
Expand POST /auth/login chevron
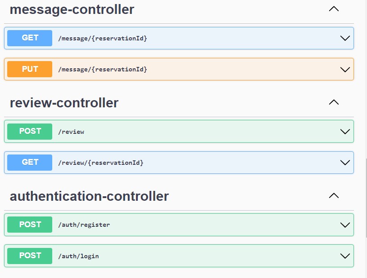coord(345,256)
